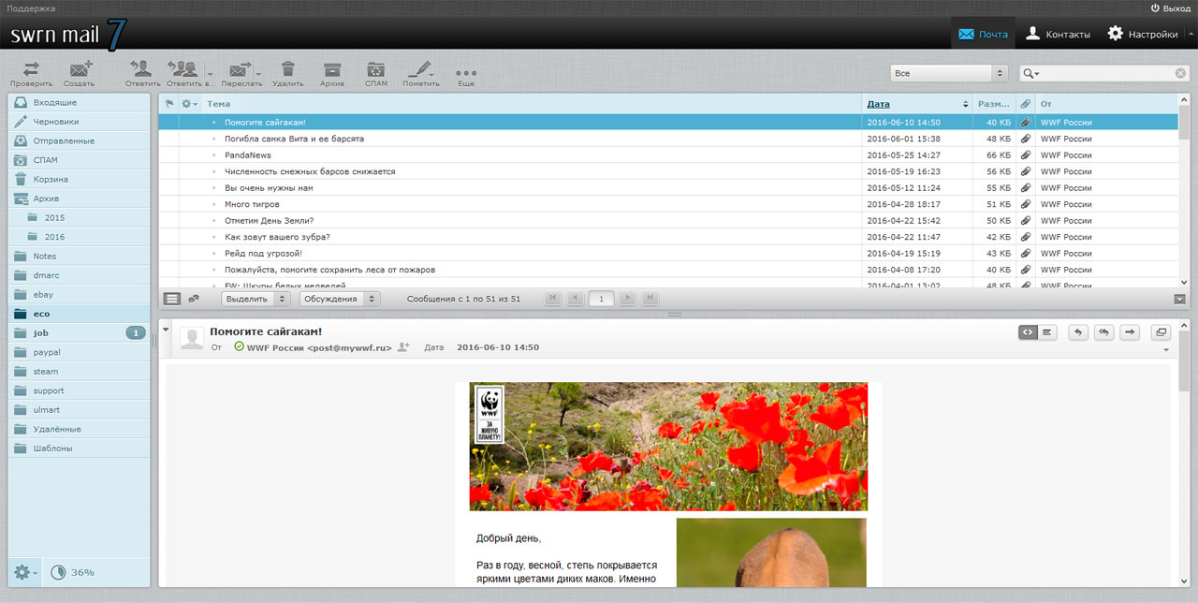The image size is (1198, 603).
Task: Collapse message headers triangle in preview
Action: [x=166, y=330]
